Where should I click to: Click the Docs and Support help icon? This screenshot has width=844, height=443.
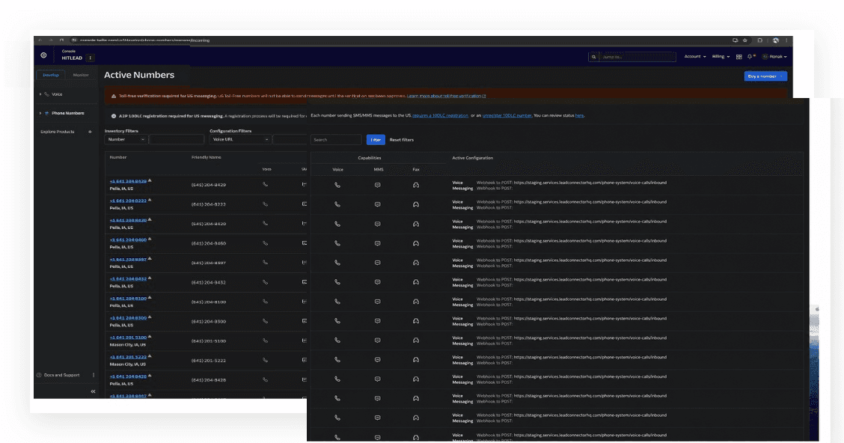[x=40, y=375]
